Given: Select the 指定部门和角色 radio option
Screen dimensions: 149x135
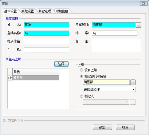Looking at the screenshot, I should [93, 76].
